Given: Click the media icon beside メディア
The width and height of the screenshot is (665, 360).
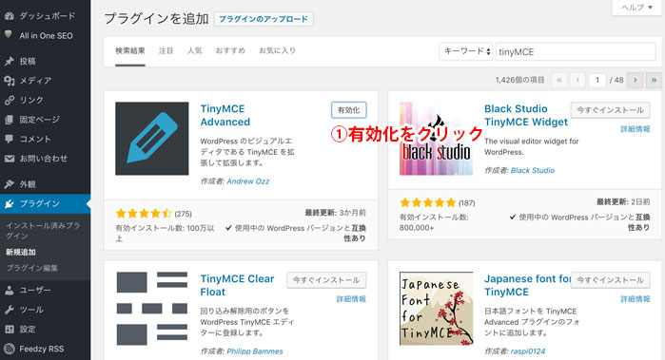Looking at the screenshot, I should point(10,81).
